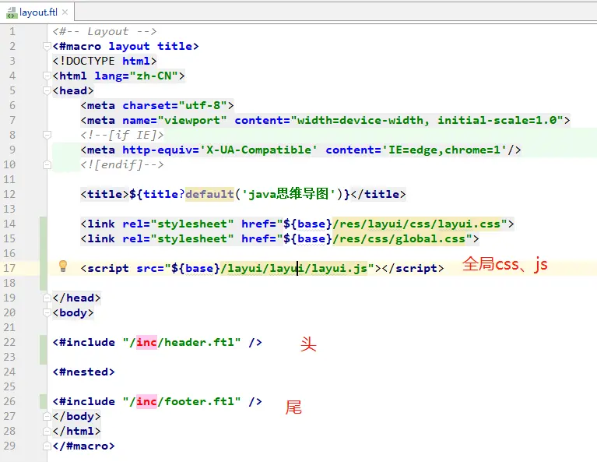Click the closing body fold marker
The height and width of the screenshot is (462, 597).
coord(47,416)
